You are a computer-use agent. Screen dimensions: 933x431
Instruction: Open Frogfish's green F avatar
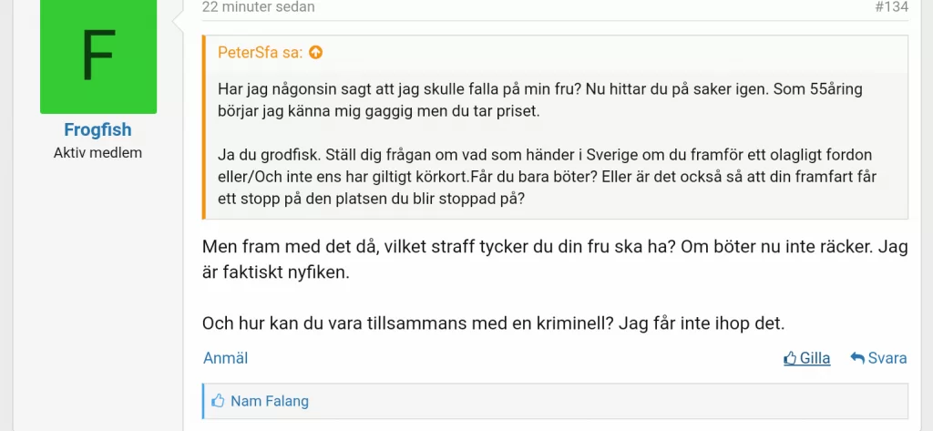coord(98,56)
